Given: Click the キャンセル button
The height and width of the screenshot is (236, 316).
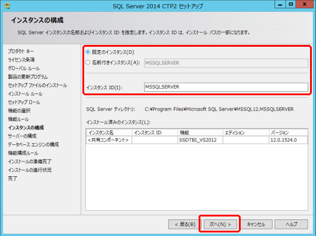Looking at the screenshot, I should [256, 224].
